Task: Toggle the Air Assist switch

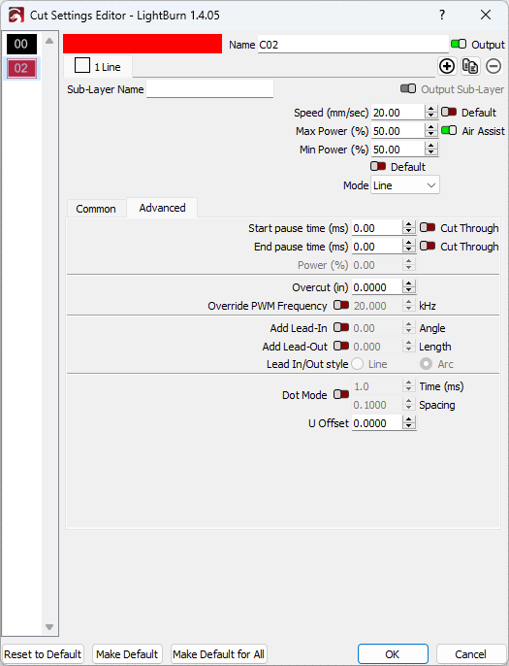Action: [449, 130]
